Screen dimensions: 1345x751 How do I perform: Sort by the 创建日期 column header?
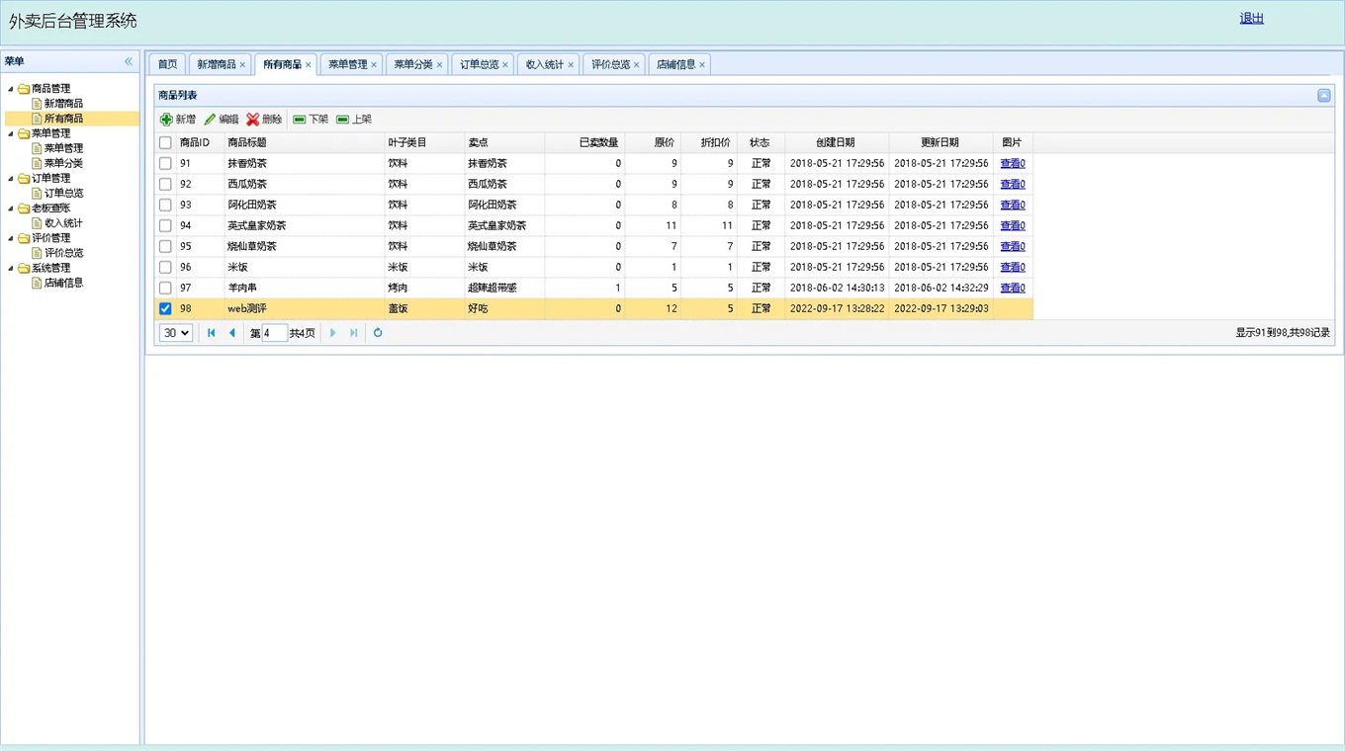[x=836, y=143]
